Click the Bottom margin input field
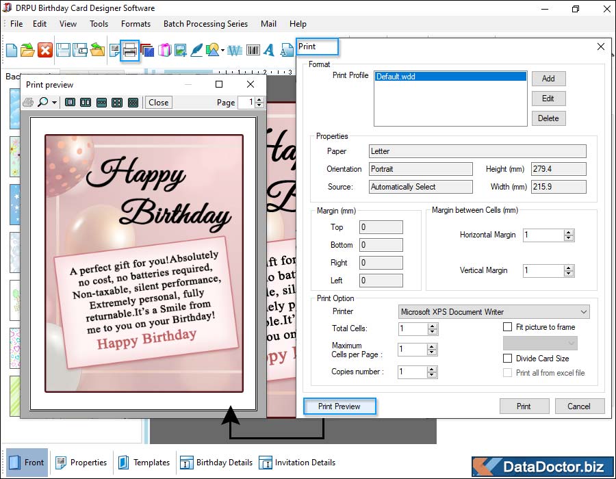 click(381, 245)
